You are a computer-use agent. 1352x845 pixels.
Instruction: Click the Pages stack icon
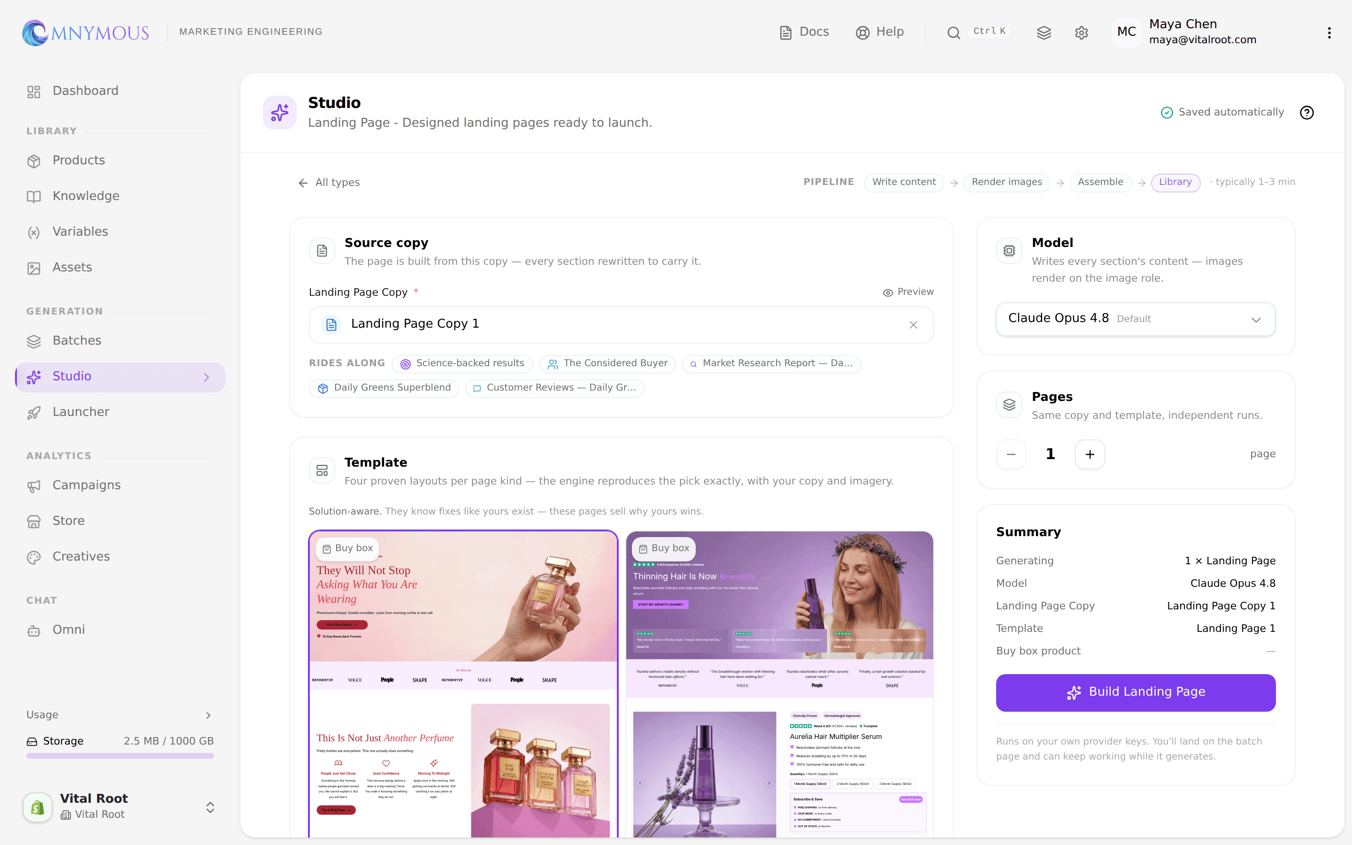pos(1009,405)
